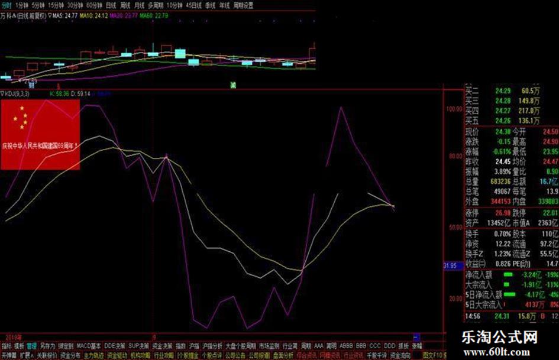The height and width of the screenshot is (360, 559).
Task: Switch to the 日线 daily chart
Action: point(111,5)
